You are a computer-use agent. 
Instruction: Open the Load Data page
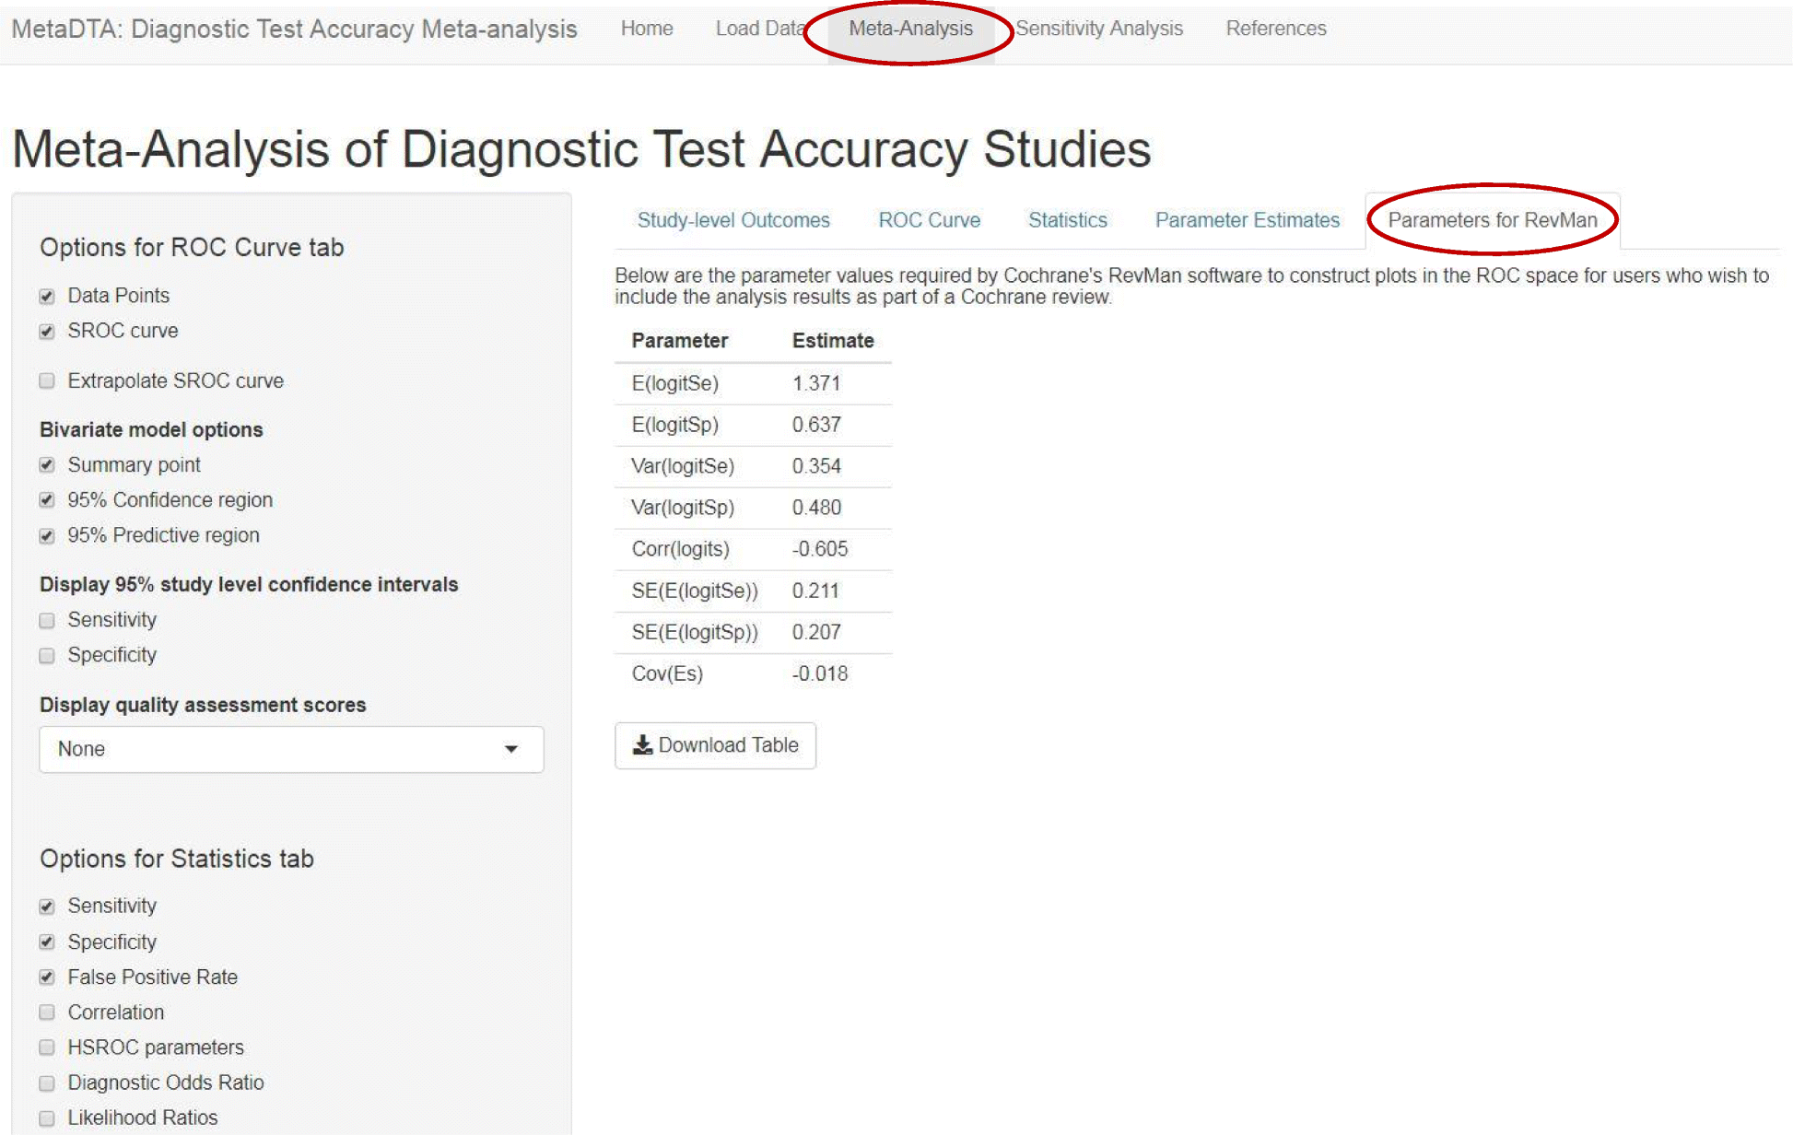761,29
